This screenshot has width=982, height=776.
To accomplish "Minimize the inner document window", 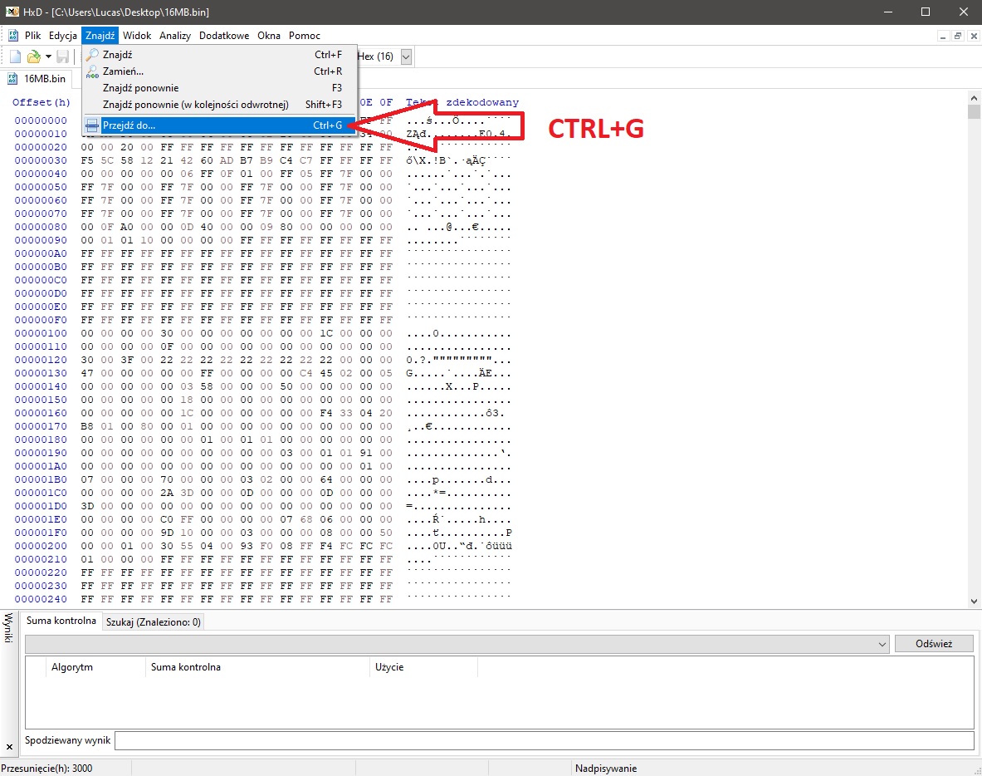I will (942, 37).
